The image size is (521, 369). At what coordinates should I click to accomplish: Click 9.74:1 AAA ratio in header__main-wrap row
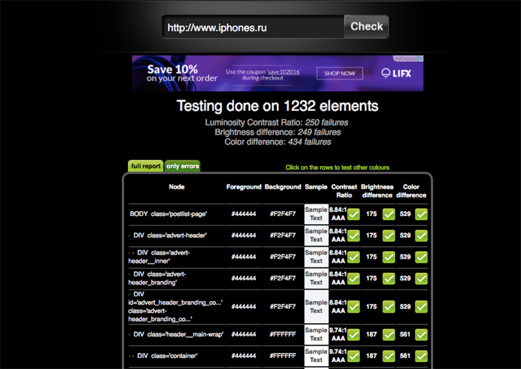coord(338,335)
